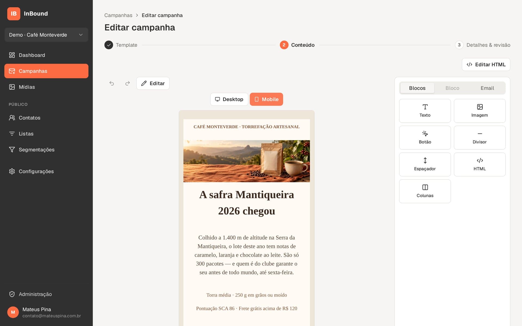The height and width of the screenshot is (326, 522).
Task: Switch to the Blocos tab
Action: coord(417,88)
